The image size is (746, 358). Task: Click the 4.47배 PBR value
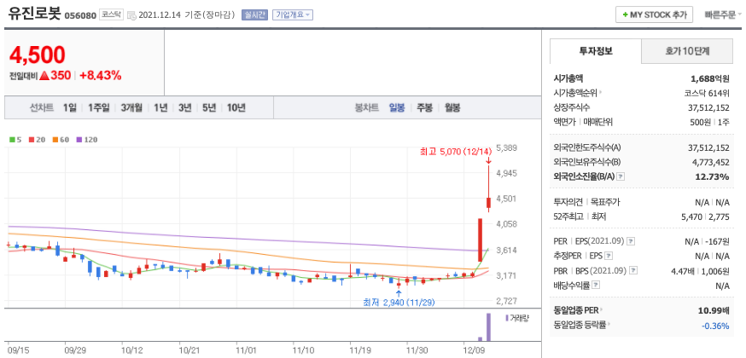[683, 271]
